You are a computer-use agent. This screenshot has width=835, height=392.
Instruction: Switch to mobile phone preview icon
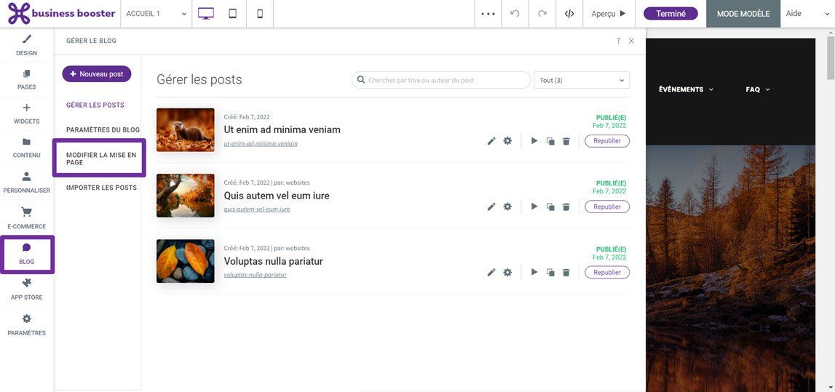point(260,14)
